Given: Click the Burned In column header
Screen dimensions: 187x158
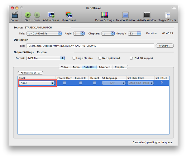Looking at the screenshot, I should 81,78.
